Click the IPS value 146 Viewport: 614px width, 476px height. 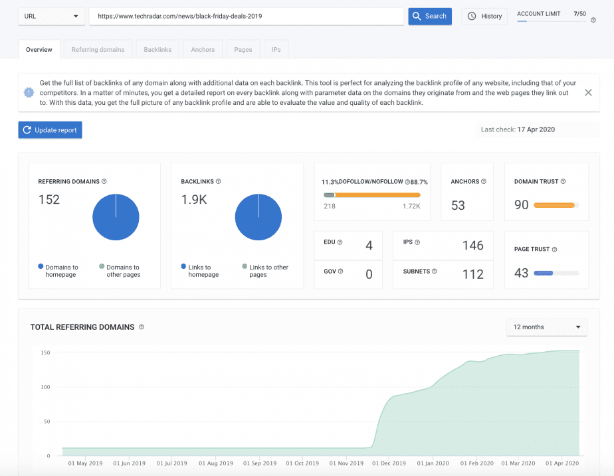coord(473,246)
